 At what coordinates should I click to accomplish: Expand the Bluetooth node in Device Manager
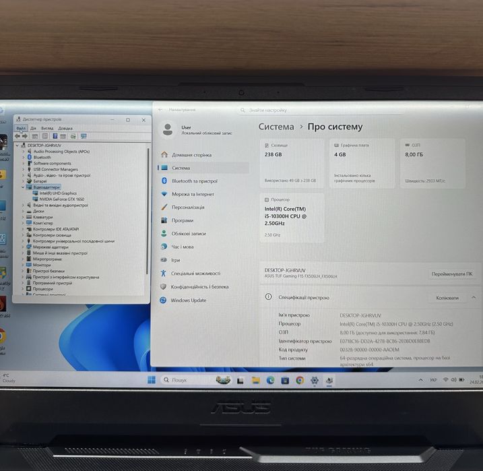tap(24, 157)
